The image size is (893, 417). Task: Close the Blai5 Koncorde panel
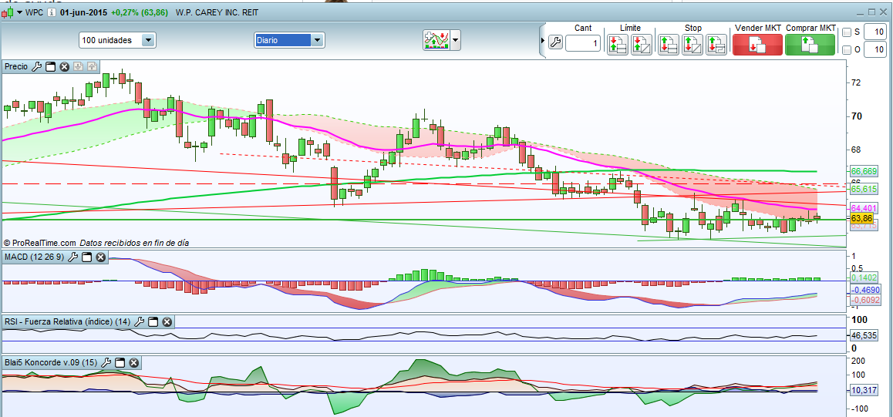pyautogui.click(x=134, y=362)
